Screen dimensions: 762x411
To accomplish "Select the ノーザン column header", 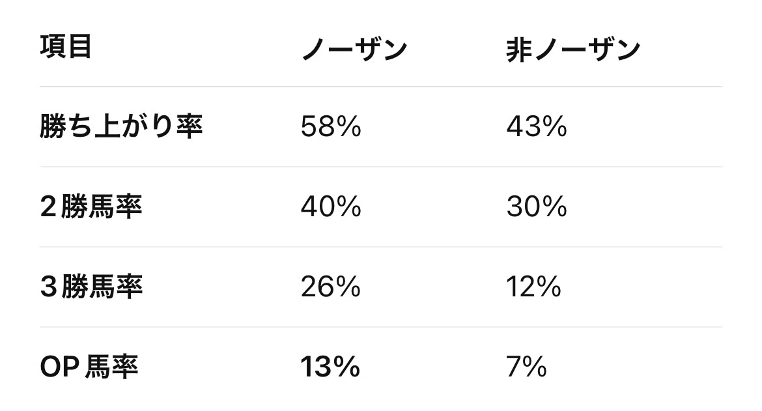I will 354,50.
